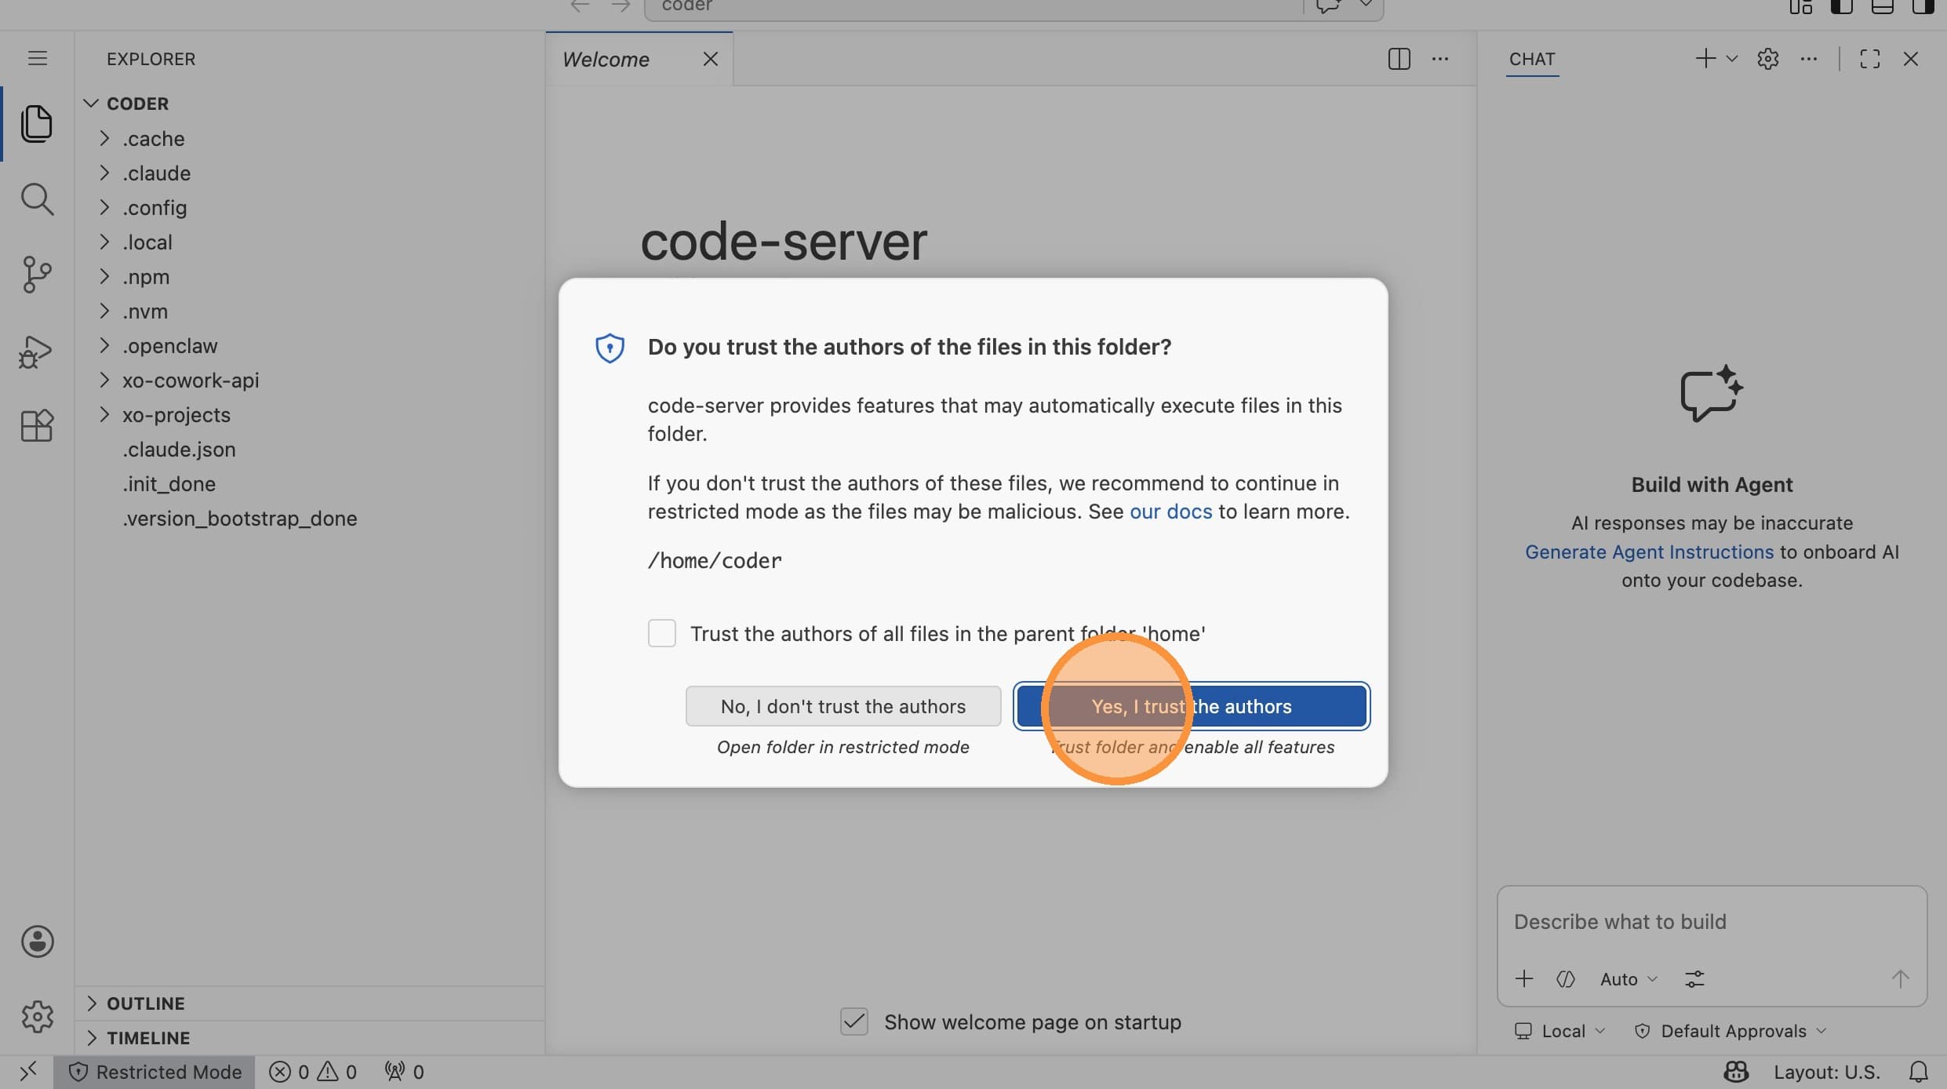Open chat settings gear icon
This screenshot has width=1947, height=1089.
[1767, 59]
